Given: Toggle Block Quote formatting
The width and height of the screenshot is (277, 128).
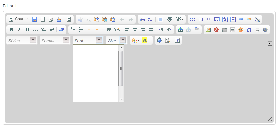Looking at the screenshot, I should coord(109,30).
